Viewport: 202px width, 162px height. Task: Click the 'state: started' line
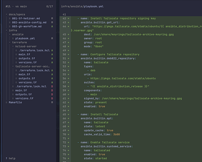[95, 158]
